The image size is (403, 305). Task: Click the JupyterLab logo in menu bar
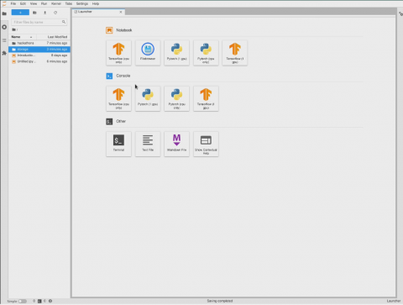tap(4, 3)
